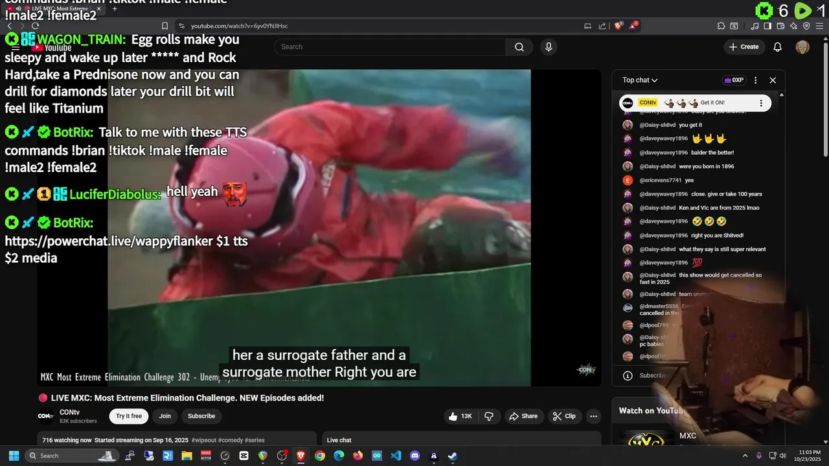The width and height of the screenshot is (829, 466).
Task: Click the MXC video player area
Action: click(x=319, y=227)
